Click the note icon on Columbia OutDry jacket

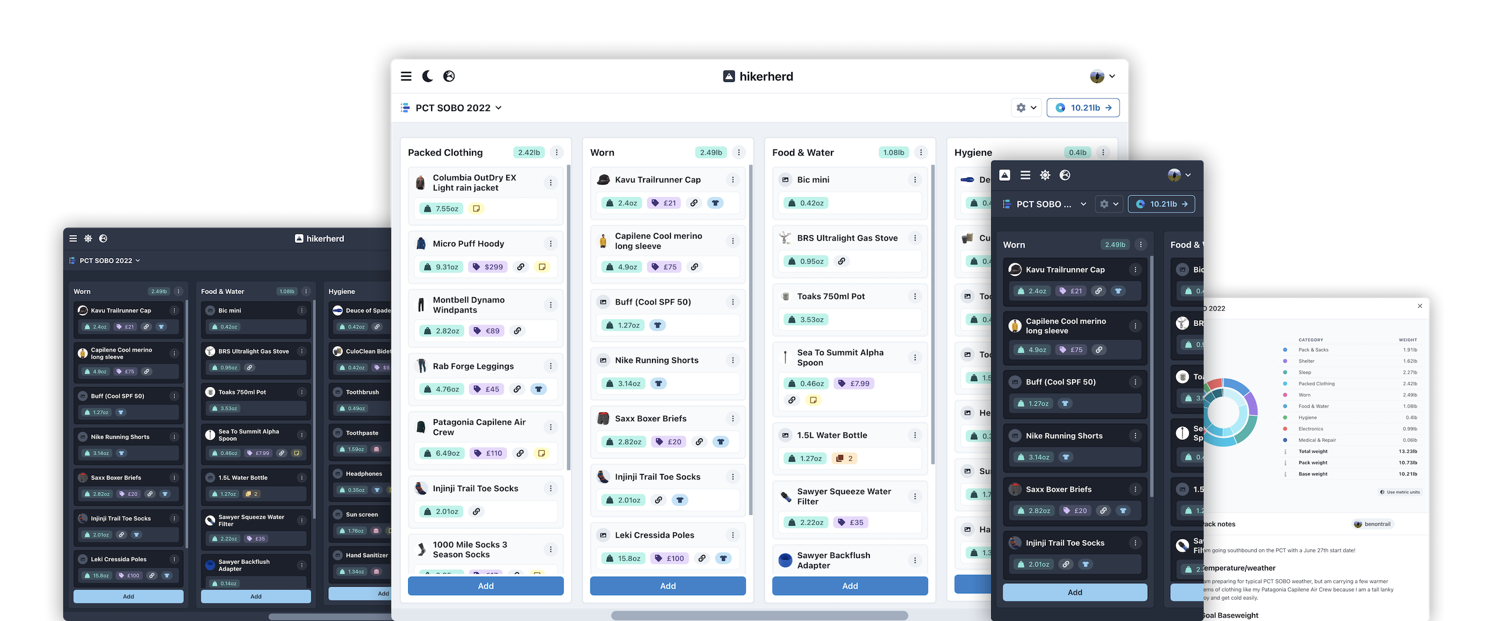pyautogui.click(x=476, y=208)
